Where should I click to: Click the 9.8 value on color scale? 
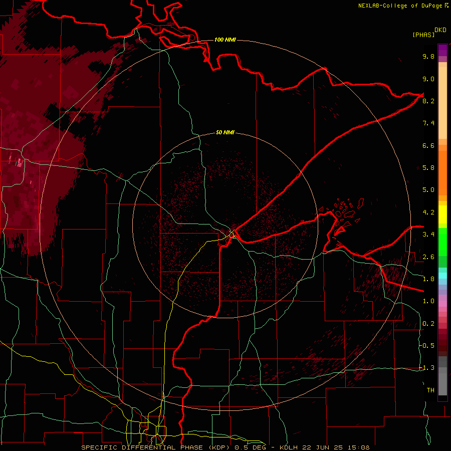click(x=428, y=56)
